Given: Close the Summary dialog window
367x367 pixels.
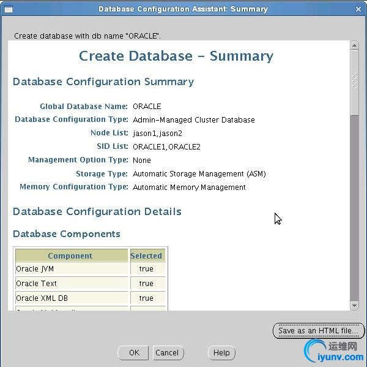Looking at the screenshot, I should pyautogui.click(x=358, y=9).
